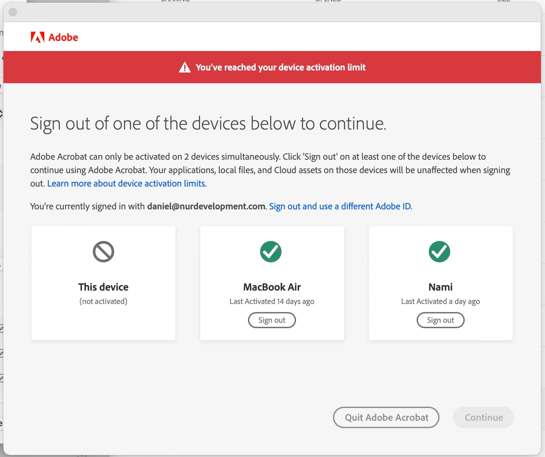This screenshot has height=457, width=545.
Task: Click the Adobe wordmark text
Action: [x=63, y=37]
